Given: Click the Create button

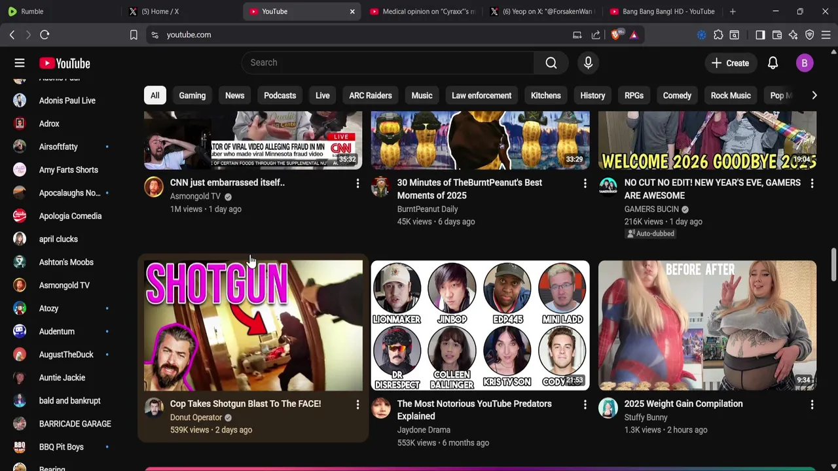Looking at the screenshot, I should click(x=730, y=63).
